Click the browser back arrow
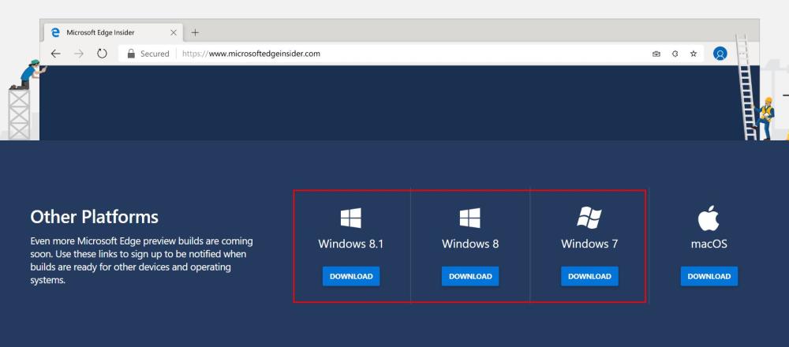 pos(55,54)
